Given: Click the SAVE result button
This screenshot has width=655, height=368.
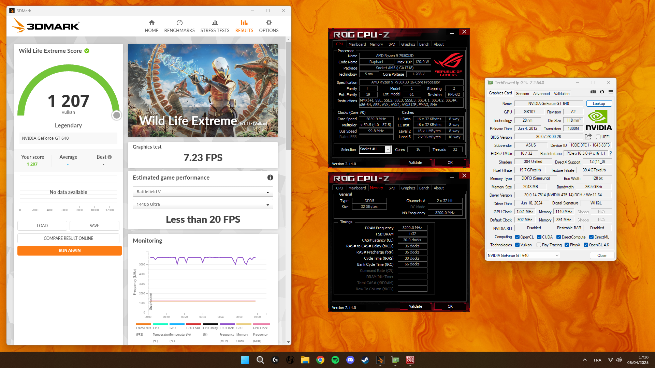Looking at the screenshot, I should pos(94,226).
